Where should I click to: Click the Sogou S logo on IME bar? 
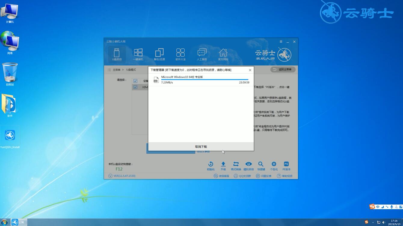coord(372,206)
